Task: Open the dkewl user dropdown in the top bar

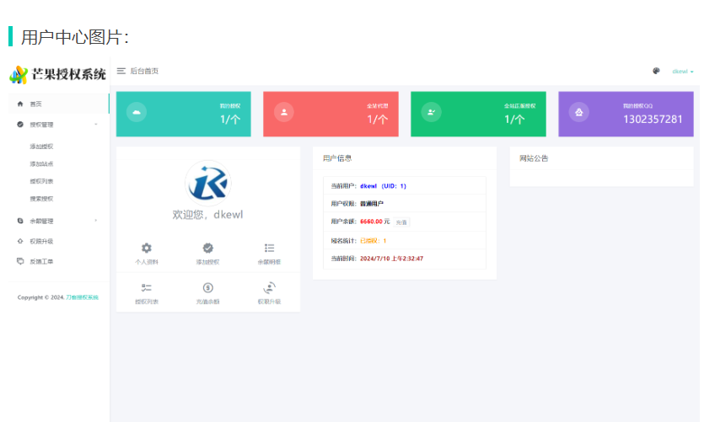Action: point(682,72)
